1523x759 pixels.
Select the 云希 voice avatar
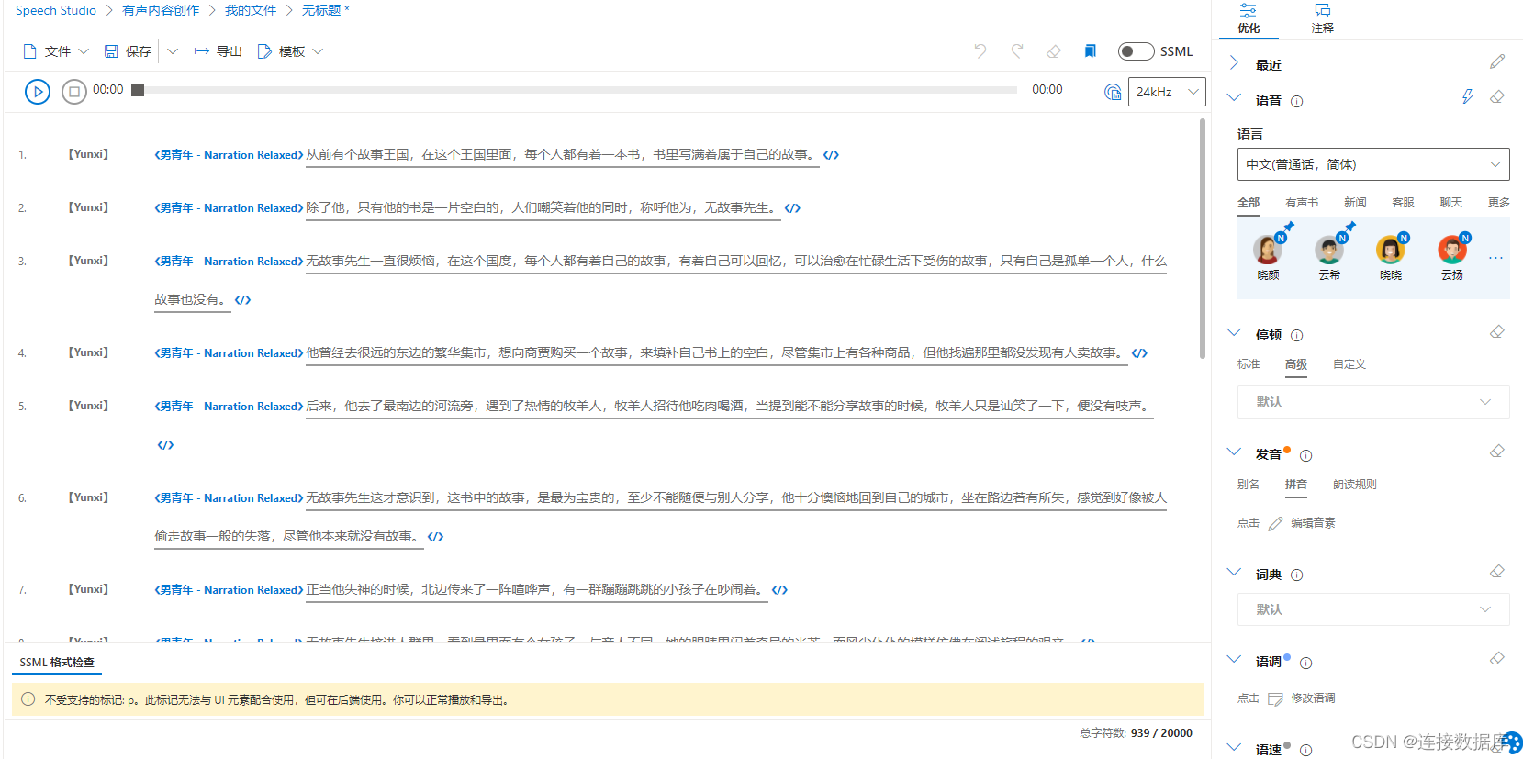coord(1328,256)
